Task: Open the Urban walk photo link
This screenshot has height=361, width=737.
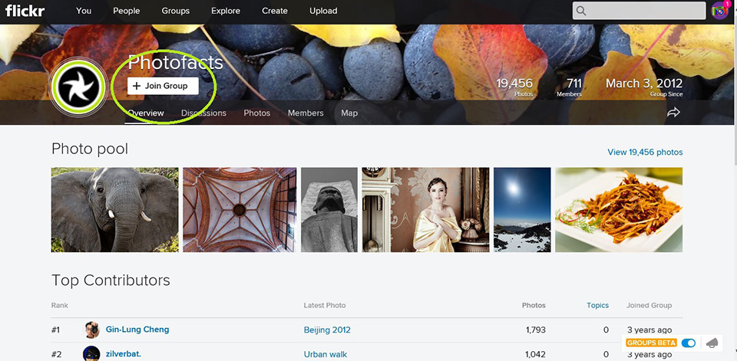Action: (x=326, y=354)
